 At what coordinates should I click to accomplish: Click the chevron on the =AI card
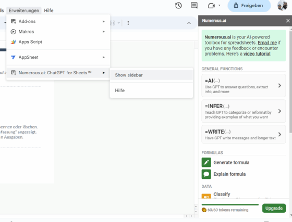(x=279, y=86)
